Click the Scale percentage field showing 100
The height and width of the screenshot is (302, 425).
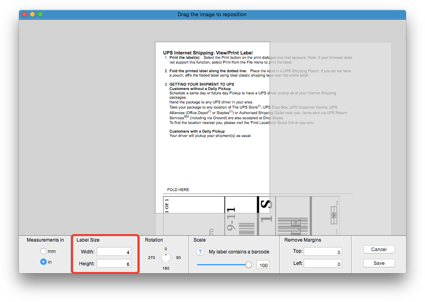click(x=263, y=265)
